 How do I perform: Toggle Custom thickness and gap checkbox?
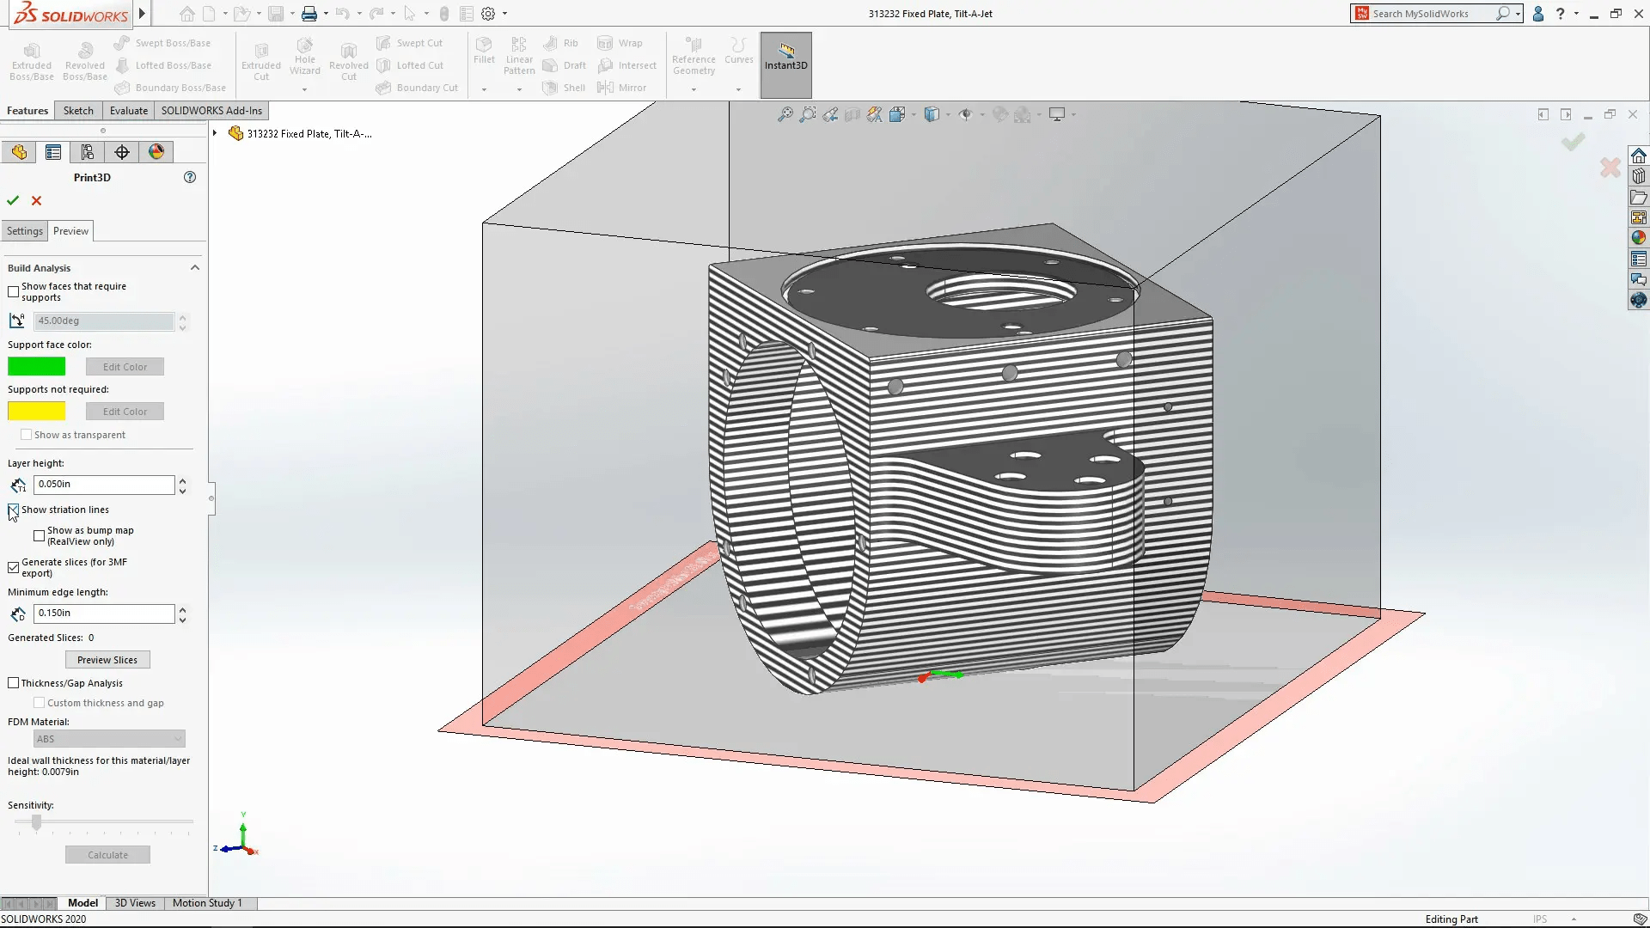(39, 703)
